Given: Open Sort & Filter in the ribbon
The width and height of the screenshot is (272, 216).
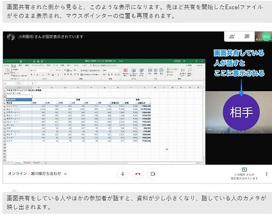Looking at the screenshot, I should [x=183, y=72].
